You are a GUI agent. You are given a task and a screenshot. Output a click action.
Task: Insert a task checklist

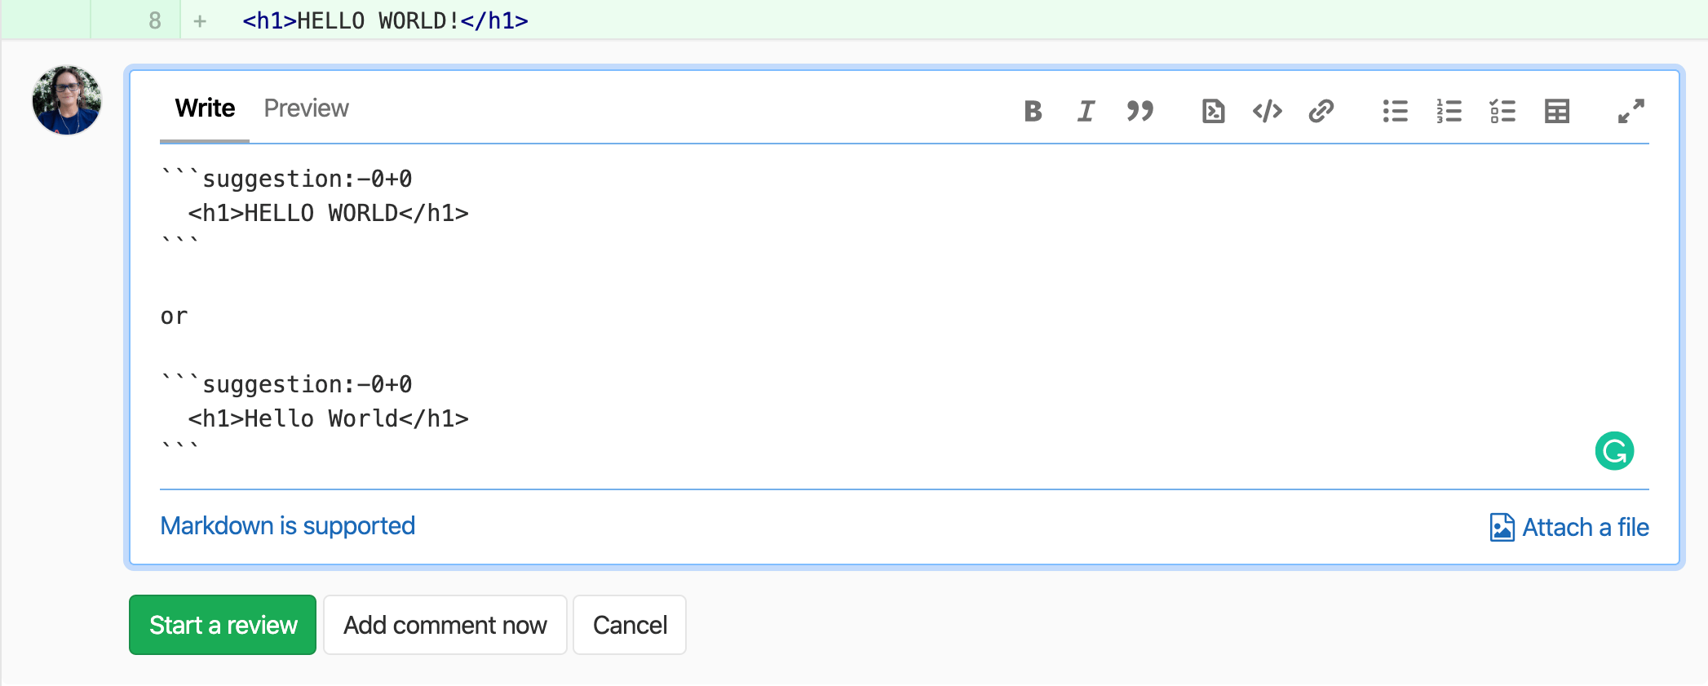click(x=1502, y=112)
